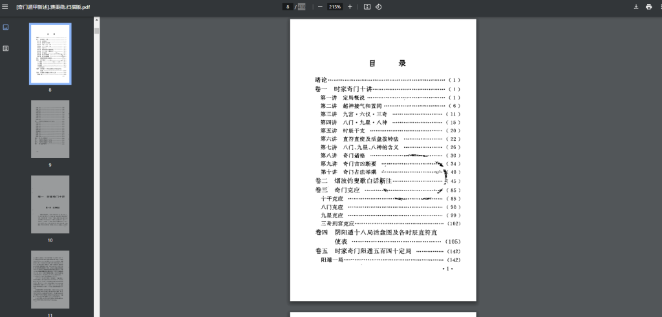The width and height of the screenshot is (662, 317).
Task: Click the 卷四 阴阳遁十八局活盘图 entry
Action: 387,237
